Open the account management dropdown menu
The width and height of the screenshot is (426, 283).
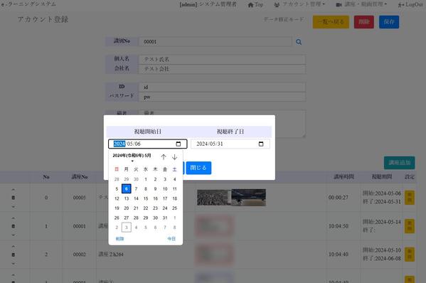click(x=299, y=4)
